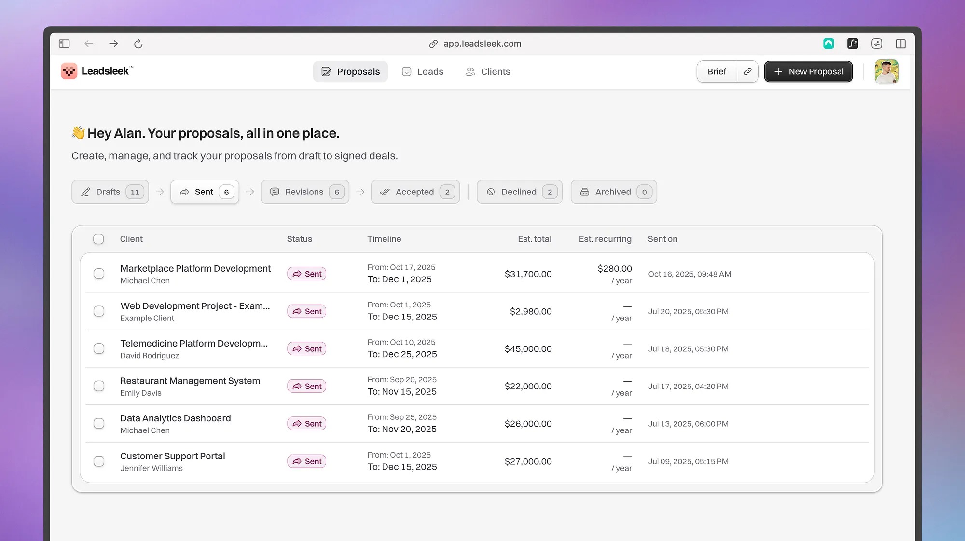Switch to the Leads tab
This screenshot has width=965, height=541.
(x=423, y=71)
